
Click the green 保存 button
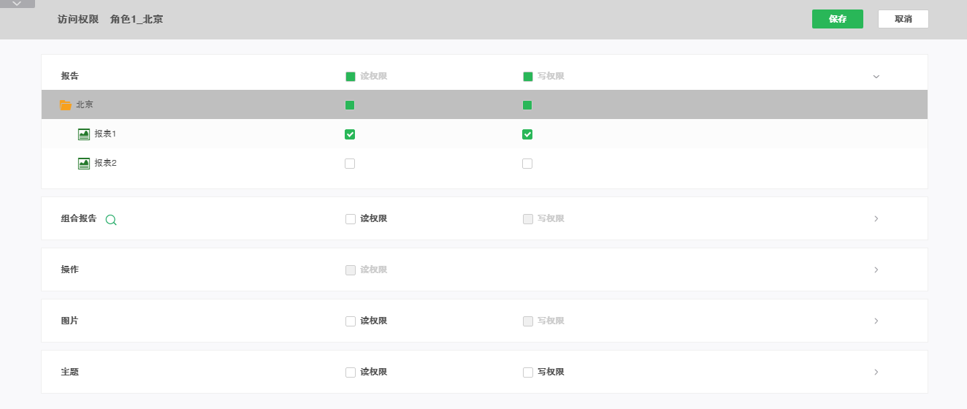(837, 19)
